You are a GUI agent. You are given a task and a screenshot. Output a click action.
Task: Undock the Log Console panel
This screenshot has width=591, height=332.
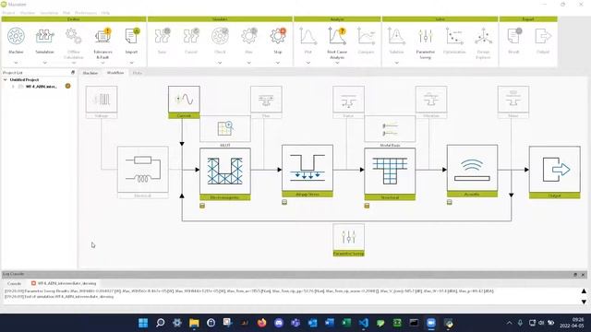575,275
